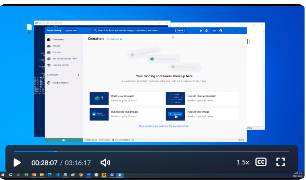
Task: Open More samples at the Learning Center link
Action: pyautogui.click(x=164, y=126)
